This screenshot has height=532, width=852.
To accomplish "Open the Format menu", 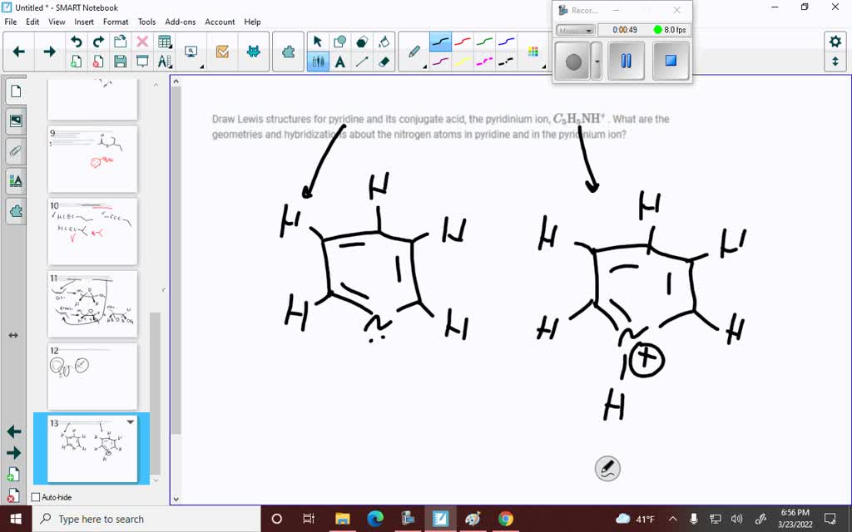I will pyautogui.click(x=116, y=22).
